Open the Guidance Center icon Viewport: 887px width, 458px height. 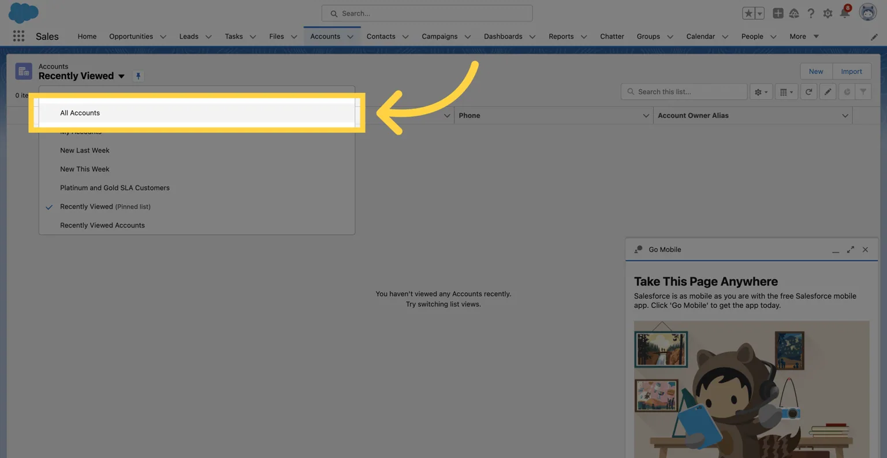point(794,13)
